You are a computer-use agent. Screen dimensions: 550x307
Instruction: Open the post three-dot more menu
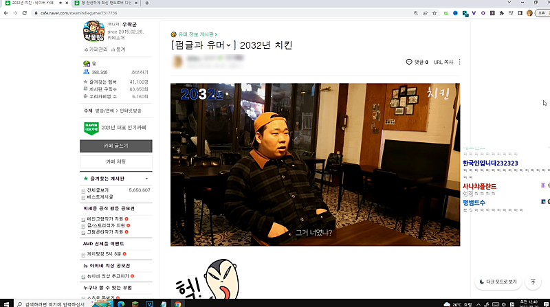click(459, 62)
